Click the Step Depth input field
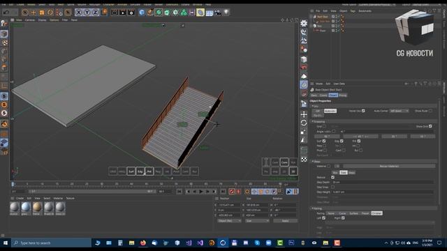This screenshot has width=447, height=251. click(383, 182)
